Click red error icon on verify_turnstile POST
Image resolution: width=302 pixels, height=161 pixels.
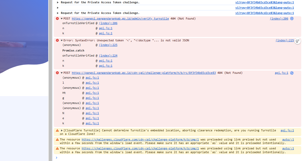57,19
